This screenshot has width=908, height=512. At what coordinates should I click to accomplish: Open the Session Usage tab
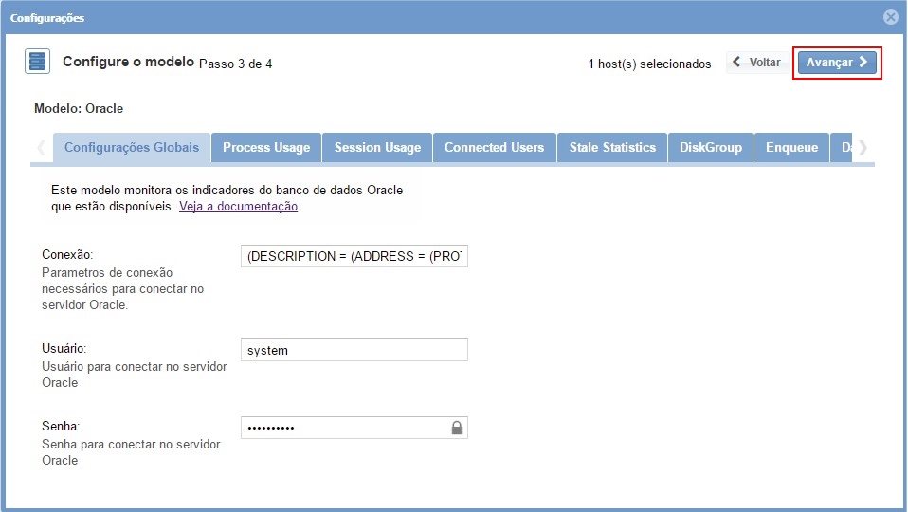[377, 148]
